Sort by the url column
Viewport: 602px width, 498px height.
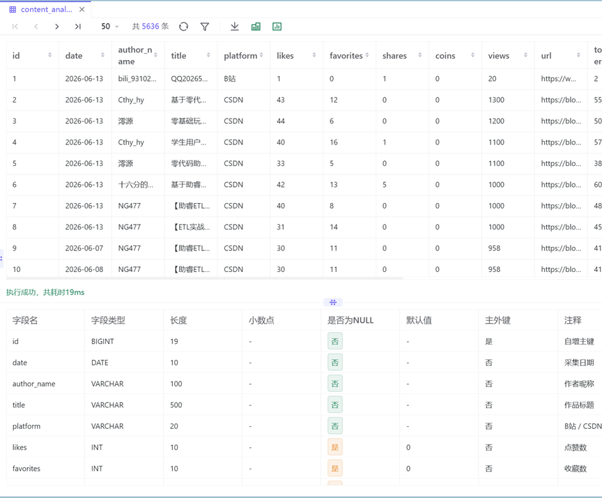578,55
